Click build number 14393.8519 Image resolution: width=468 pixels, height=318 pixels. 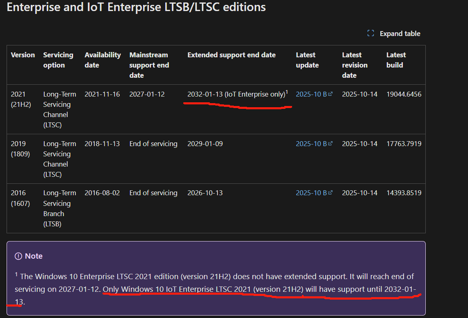pos(404,193)
